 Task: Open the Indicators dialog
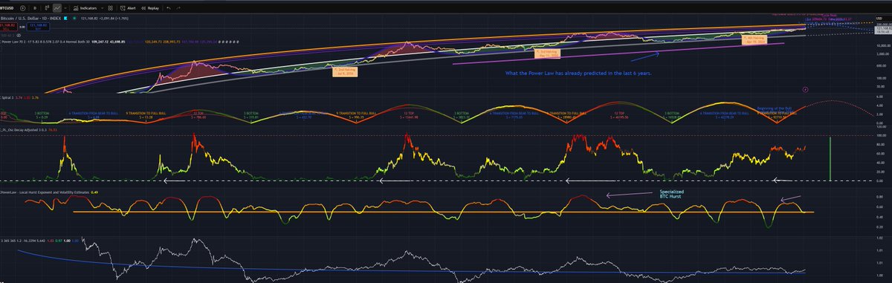coord(85,8)
